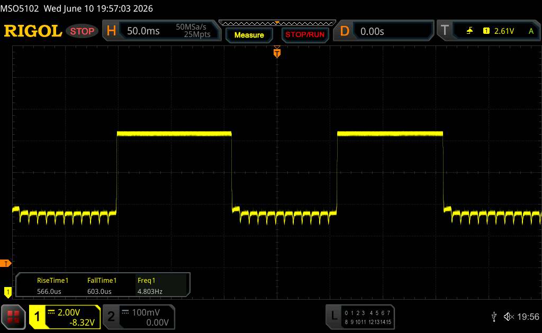
Task: Click the rising edge trigger icon
Action: (470, 31)
